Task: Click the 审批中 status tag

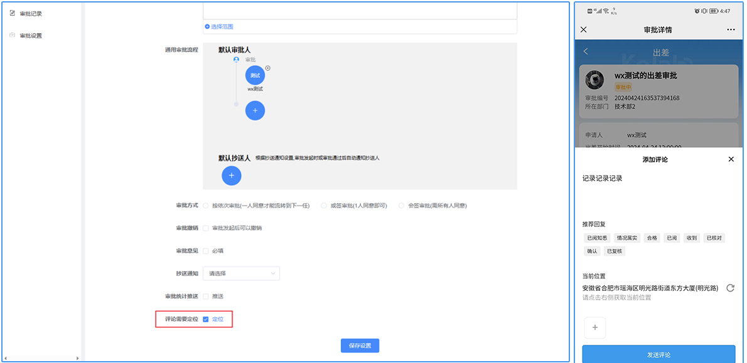Action: click(x=623, y=88)
